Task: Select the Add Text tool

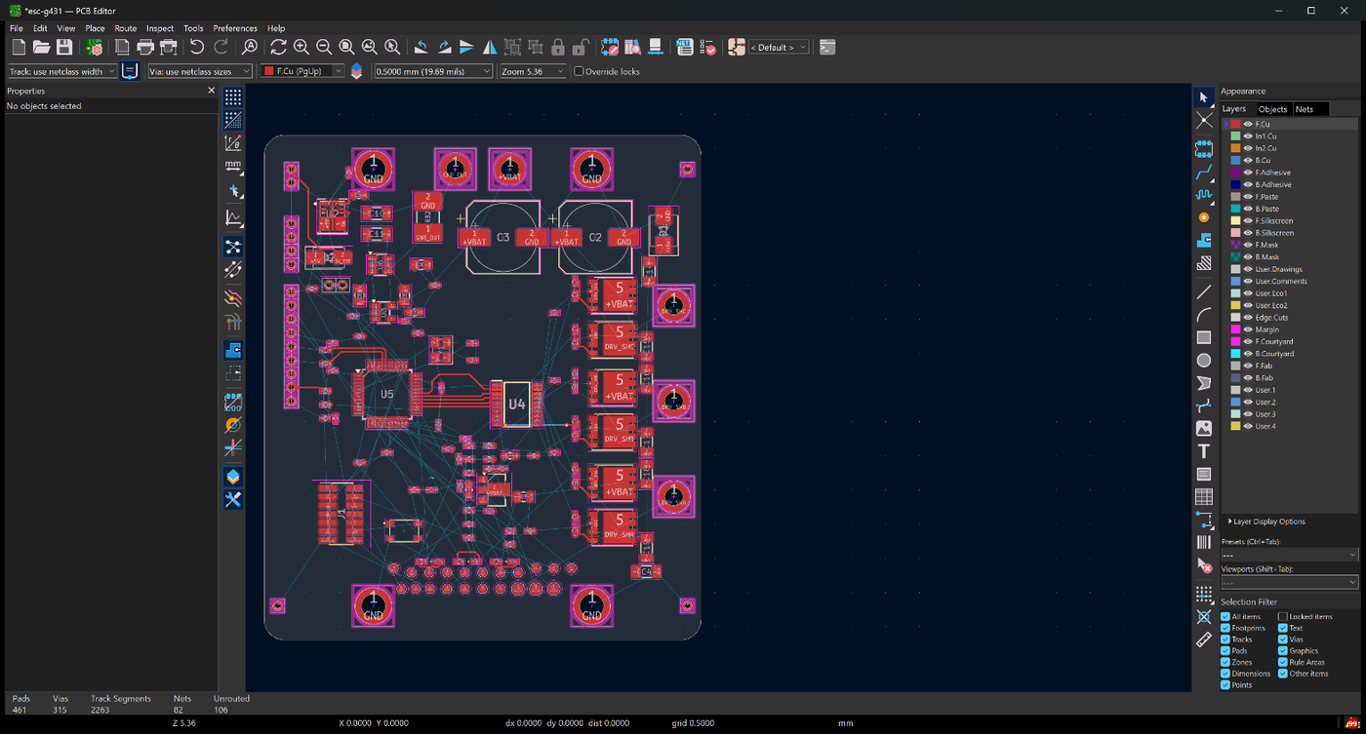Action: point(1204,451)
